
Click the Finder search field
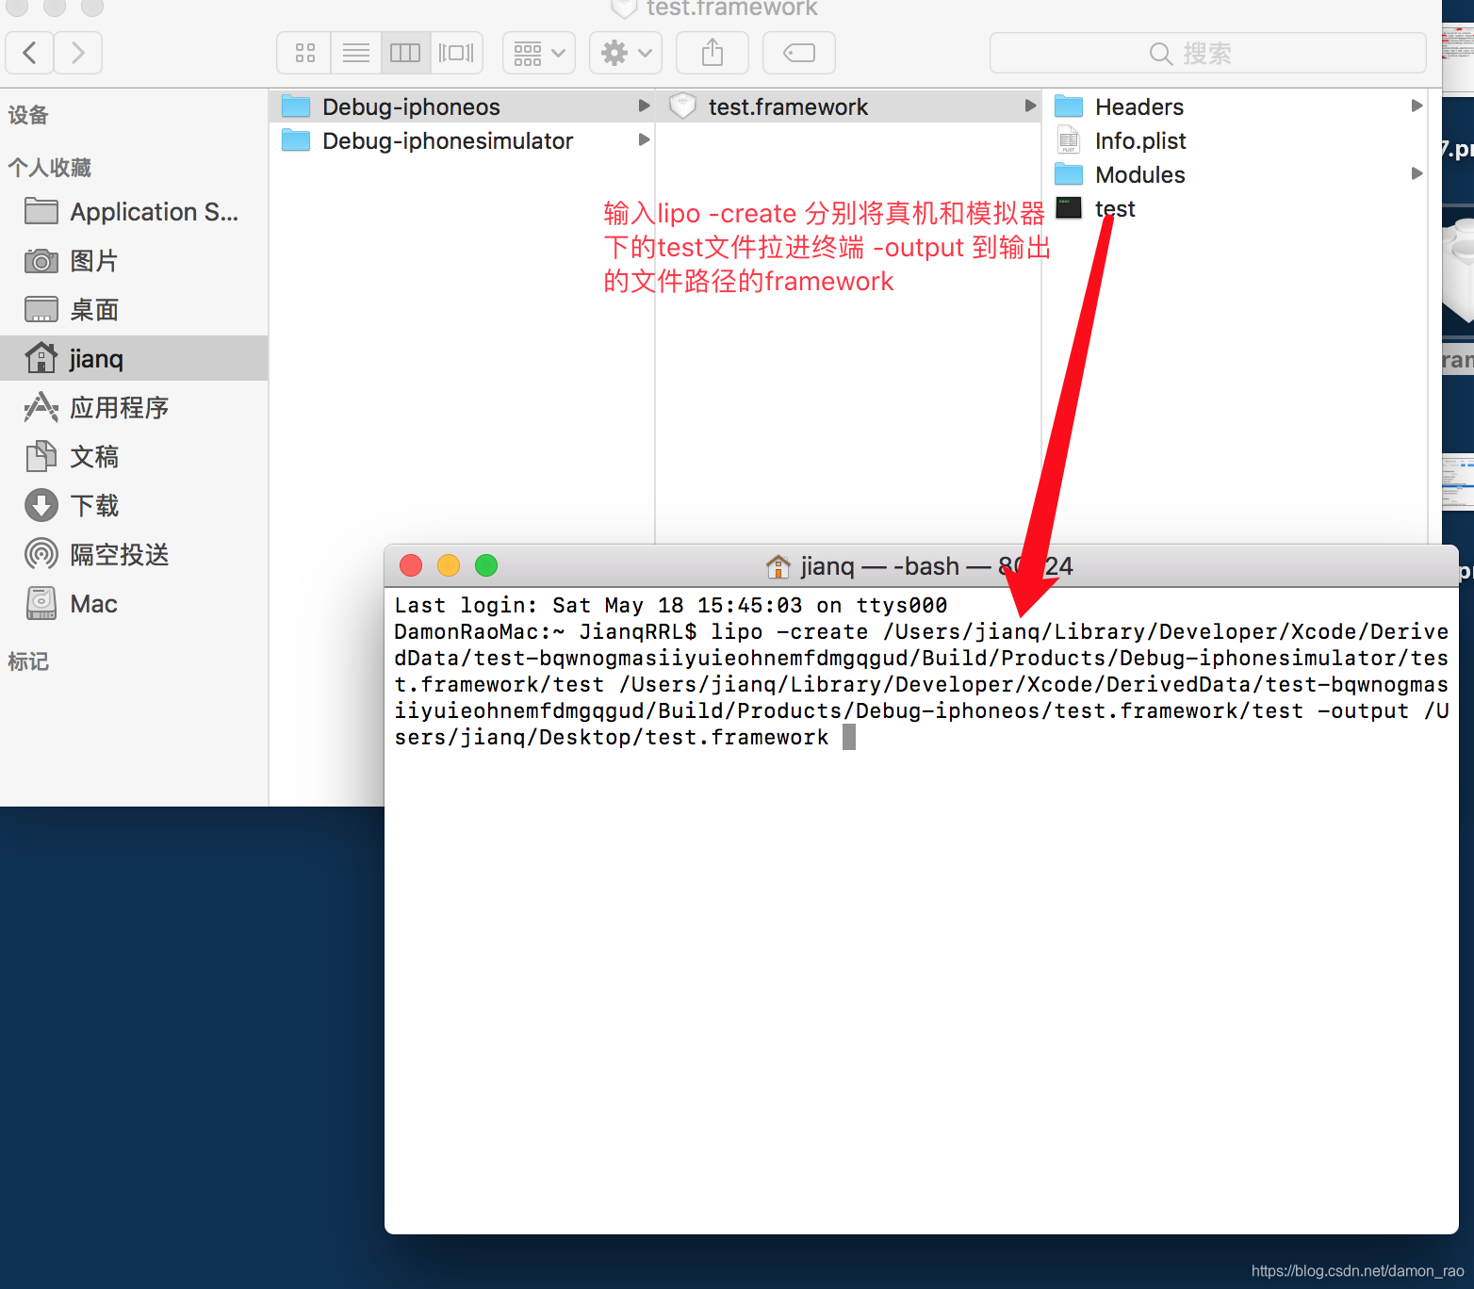point(1207,53)
